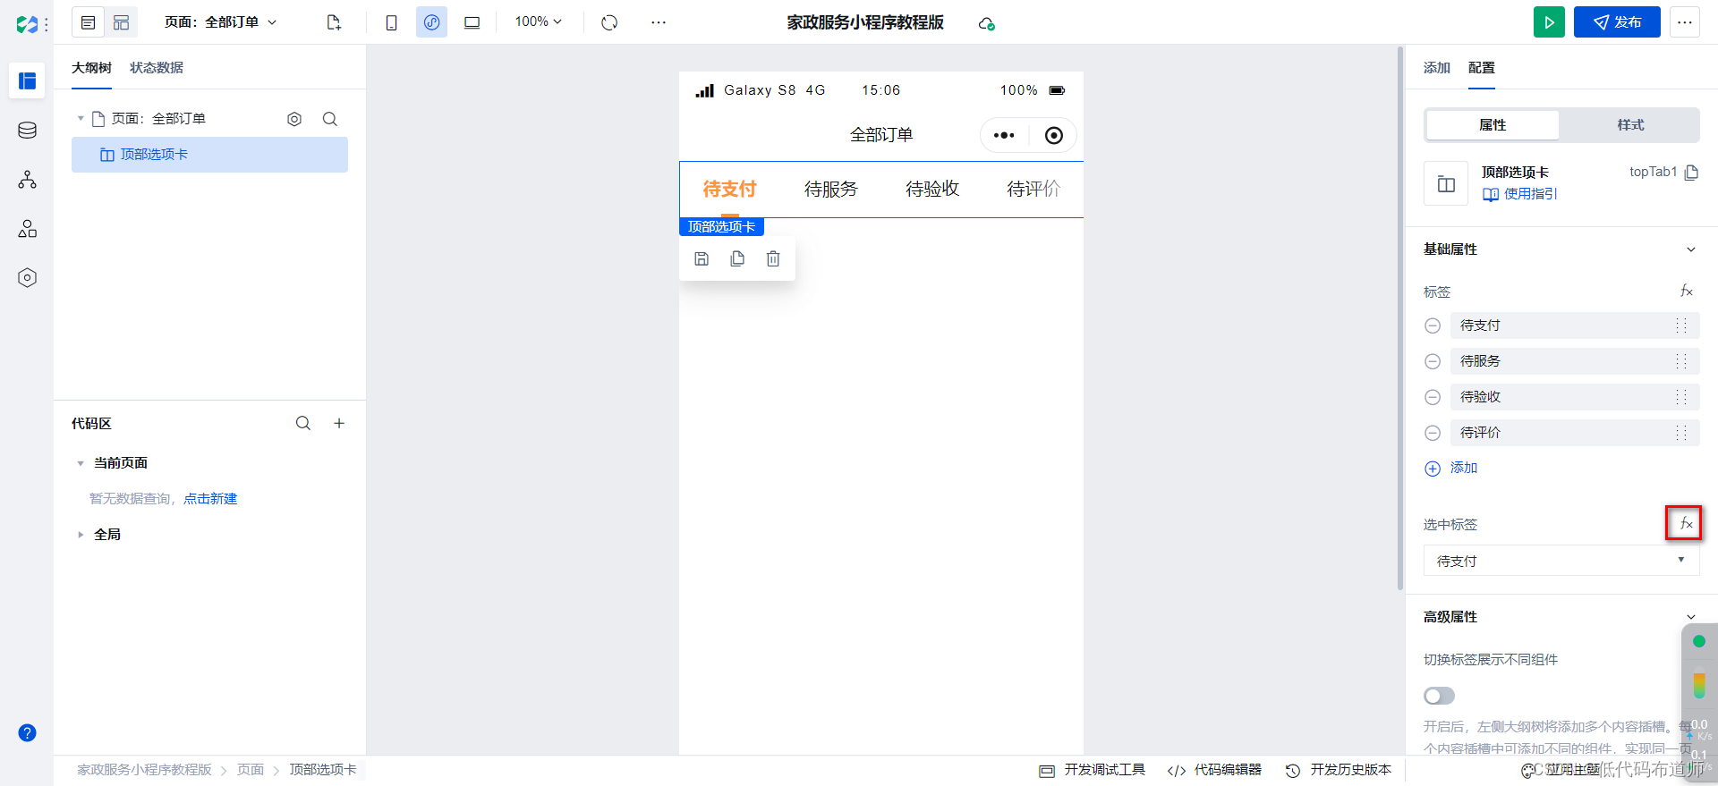Collapse the 当前页面 code section
This screenshot has height=786, width=1718.
pos(81,463)
